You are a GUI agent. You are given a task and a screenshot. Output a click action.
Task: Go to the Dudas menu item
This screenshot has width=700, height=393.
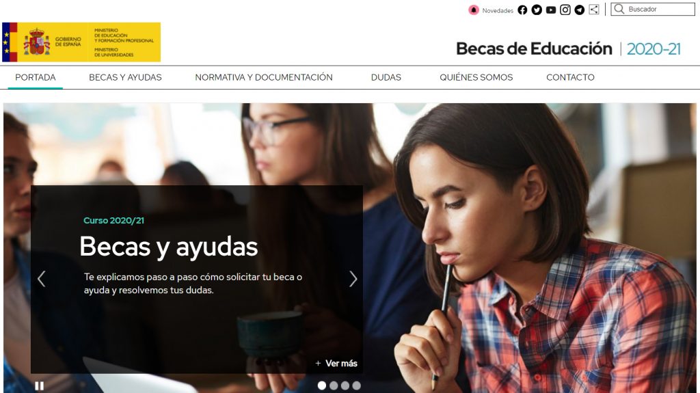[x=386, y=77]
